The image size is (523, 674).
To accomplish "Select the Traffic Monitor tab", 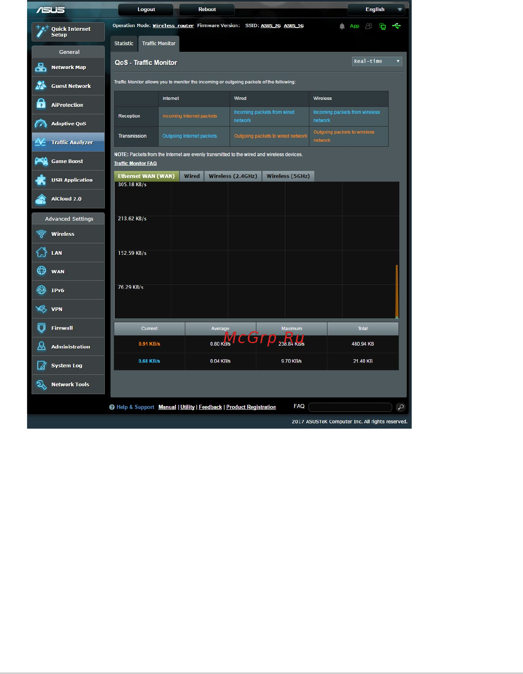I will coord(159,44).
